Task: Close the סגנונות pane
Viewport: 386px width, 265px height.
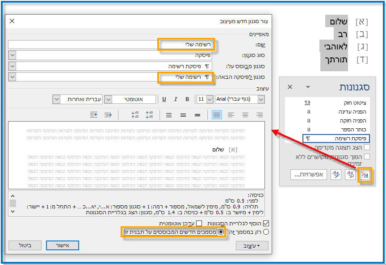Action: coord(290,87)
